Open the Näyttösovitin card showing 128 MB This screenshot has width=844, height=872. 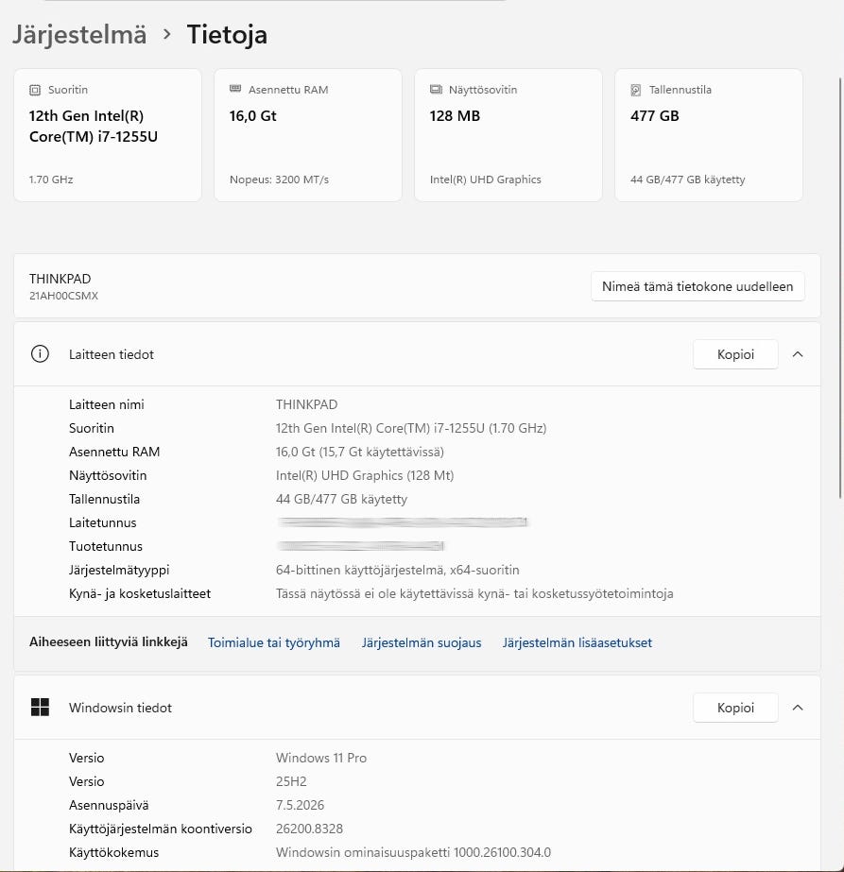508,135
